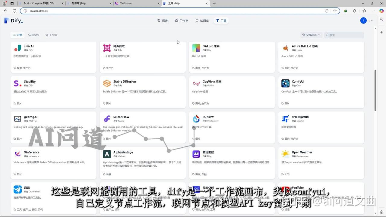This screenshot has width=386, height=217.
Task: Open the getimg.ai card title
Action: coord(31,117)
